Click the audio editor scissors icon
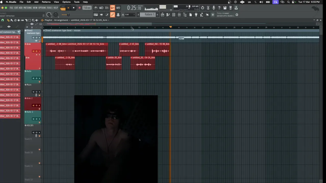 click(208, 8)
